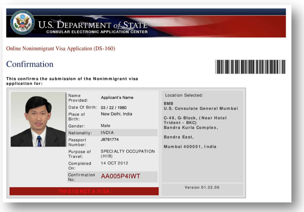Viewport: 304px width, 212px height.
Task: Click the U.S. Department of State heading
Action: [93, 25]
